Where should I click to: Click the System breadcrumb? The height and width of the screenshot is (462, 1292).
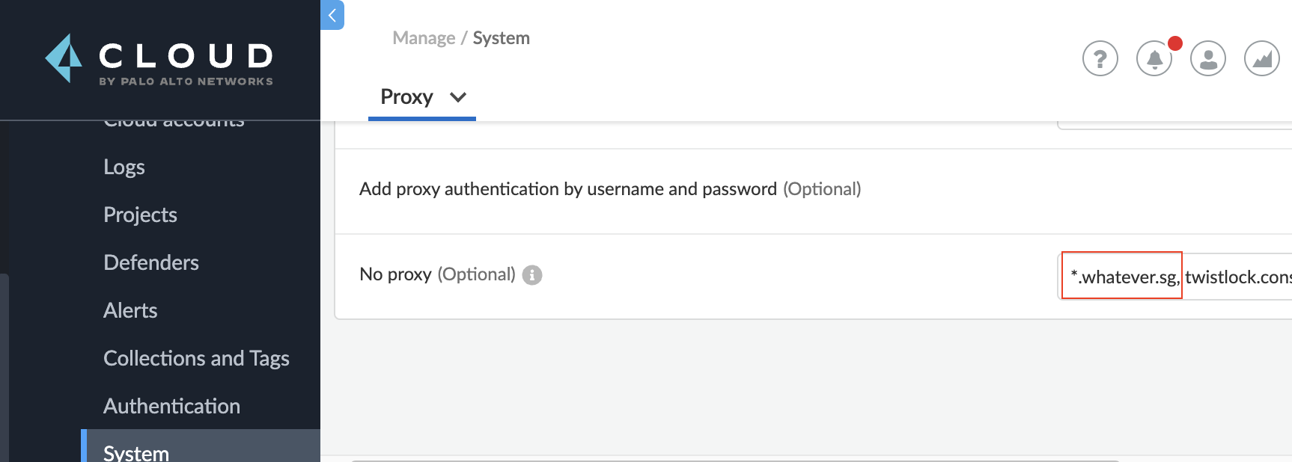click(501, 38)
